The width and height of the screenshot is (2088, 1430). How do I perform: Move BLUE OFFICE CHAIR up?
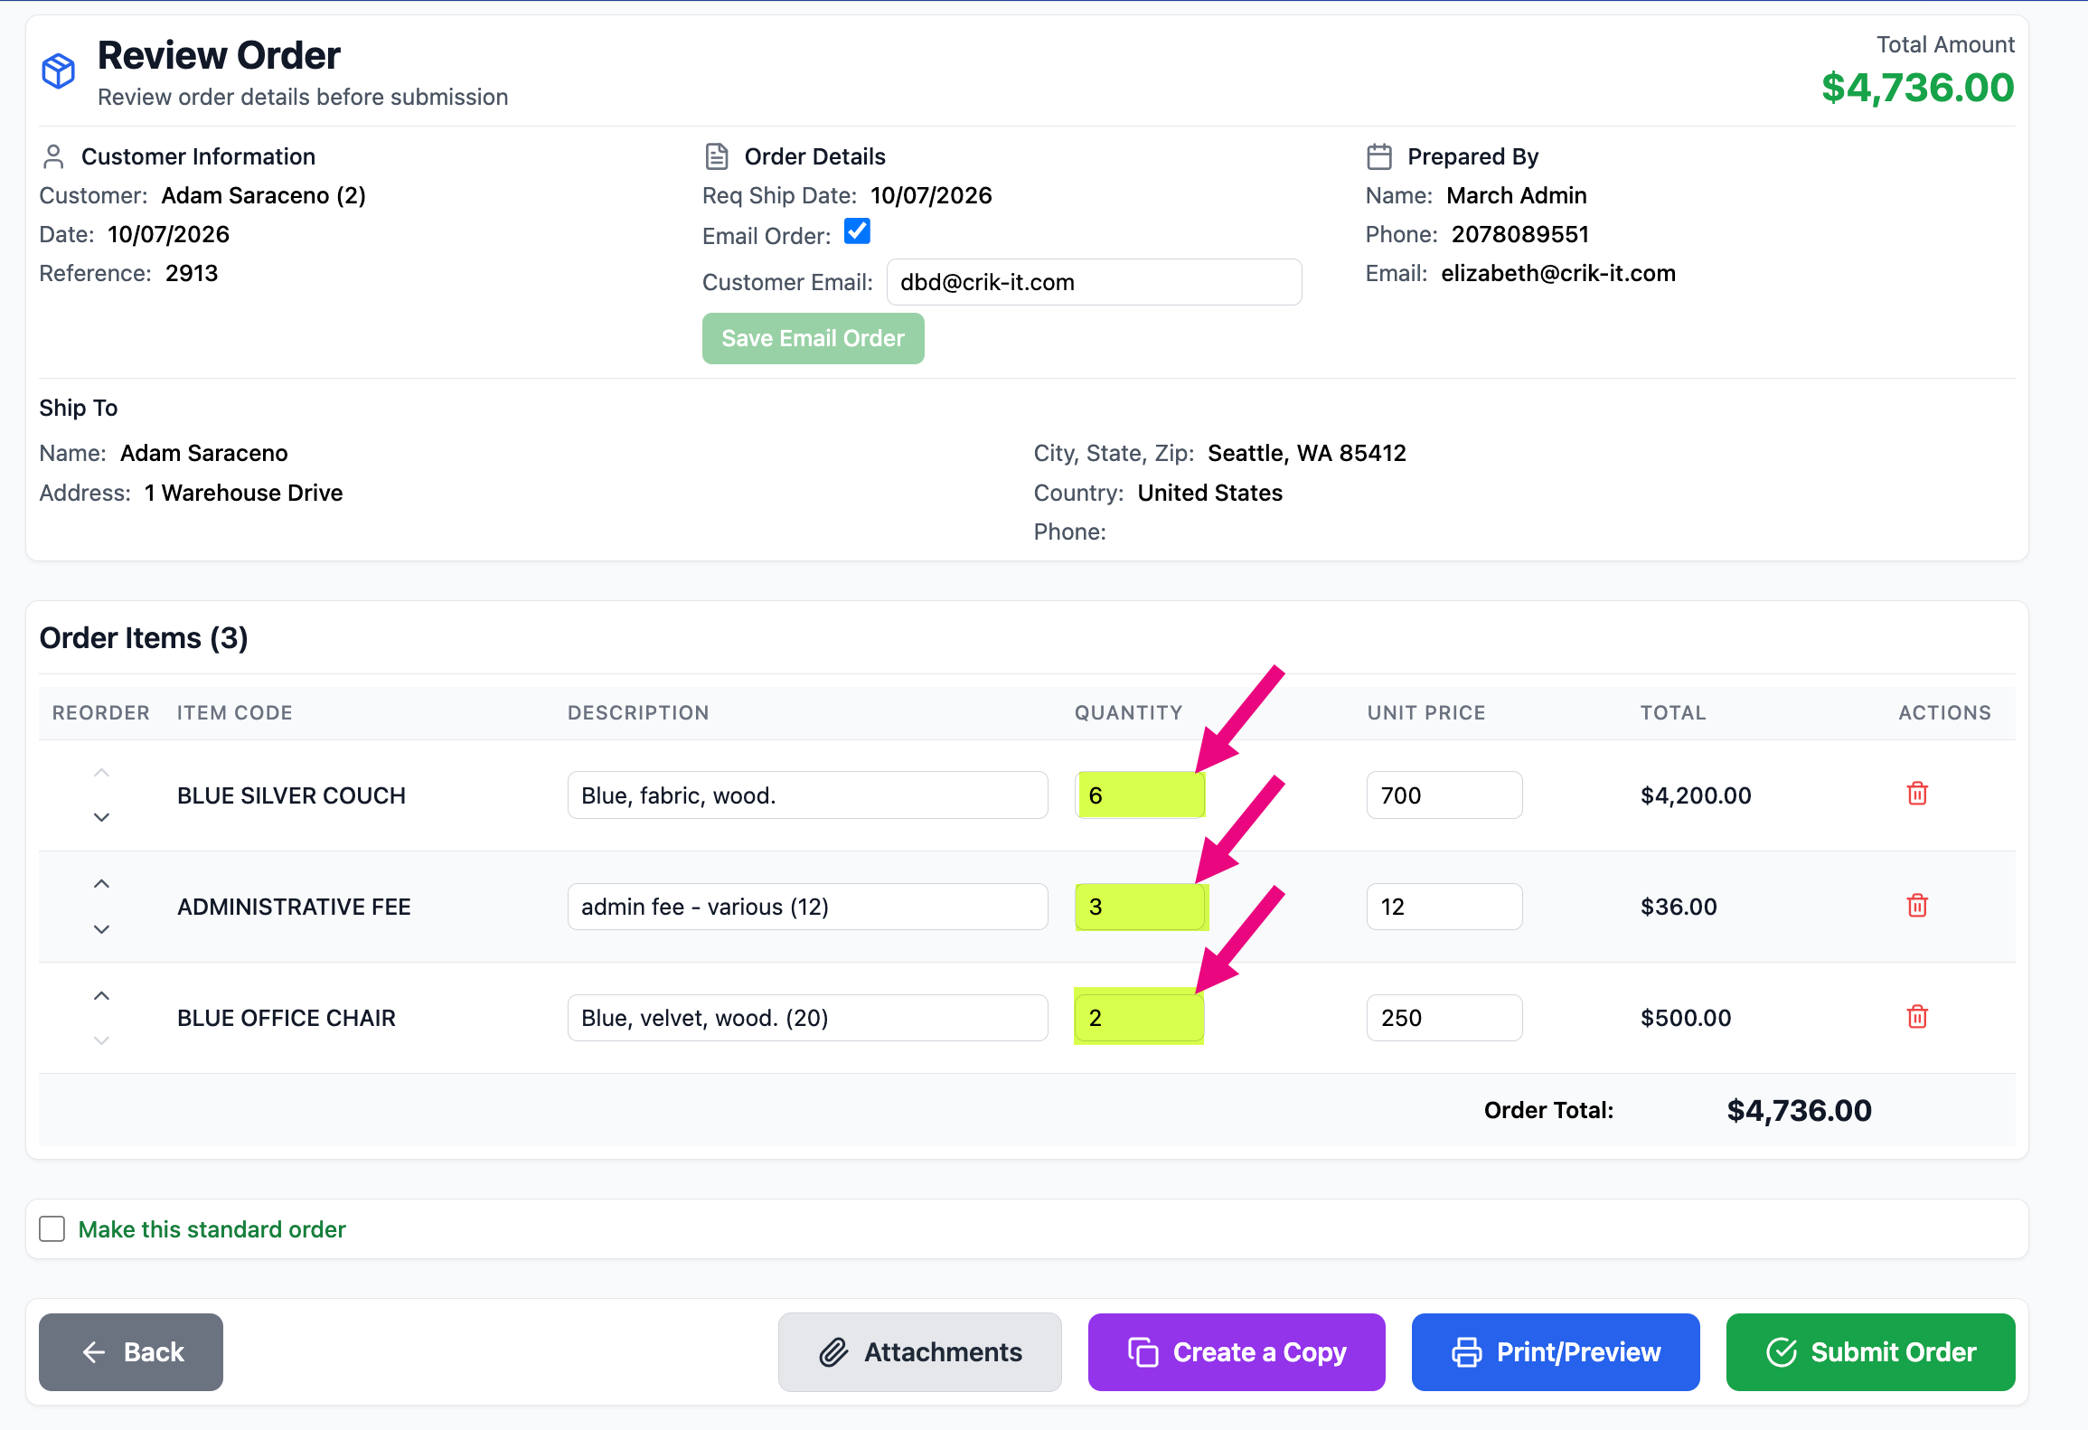pos(101,996)
